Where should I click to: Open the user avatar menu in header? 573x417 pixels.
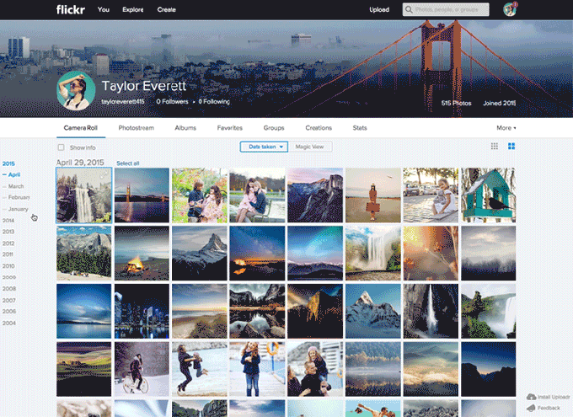(510, 9)
